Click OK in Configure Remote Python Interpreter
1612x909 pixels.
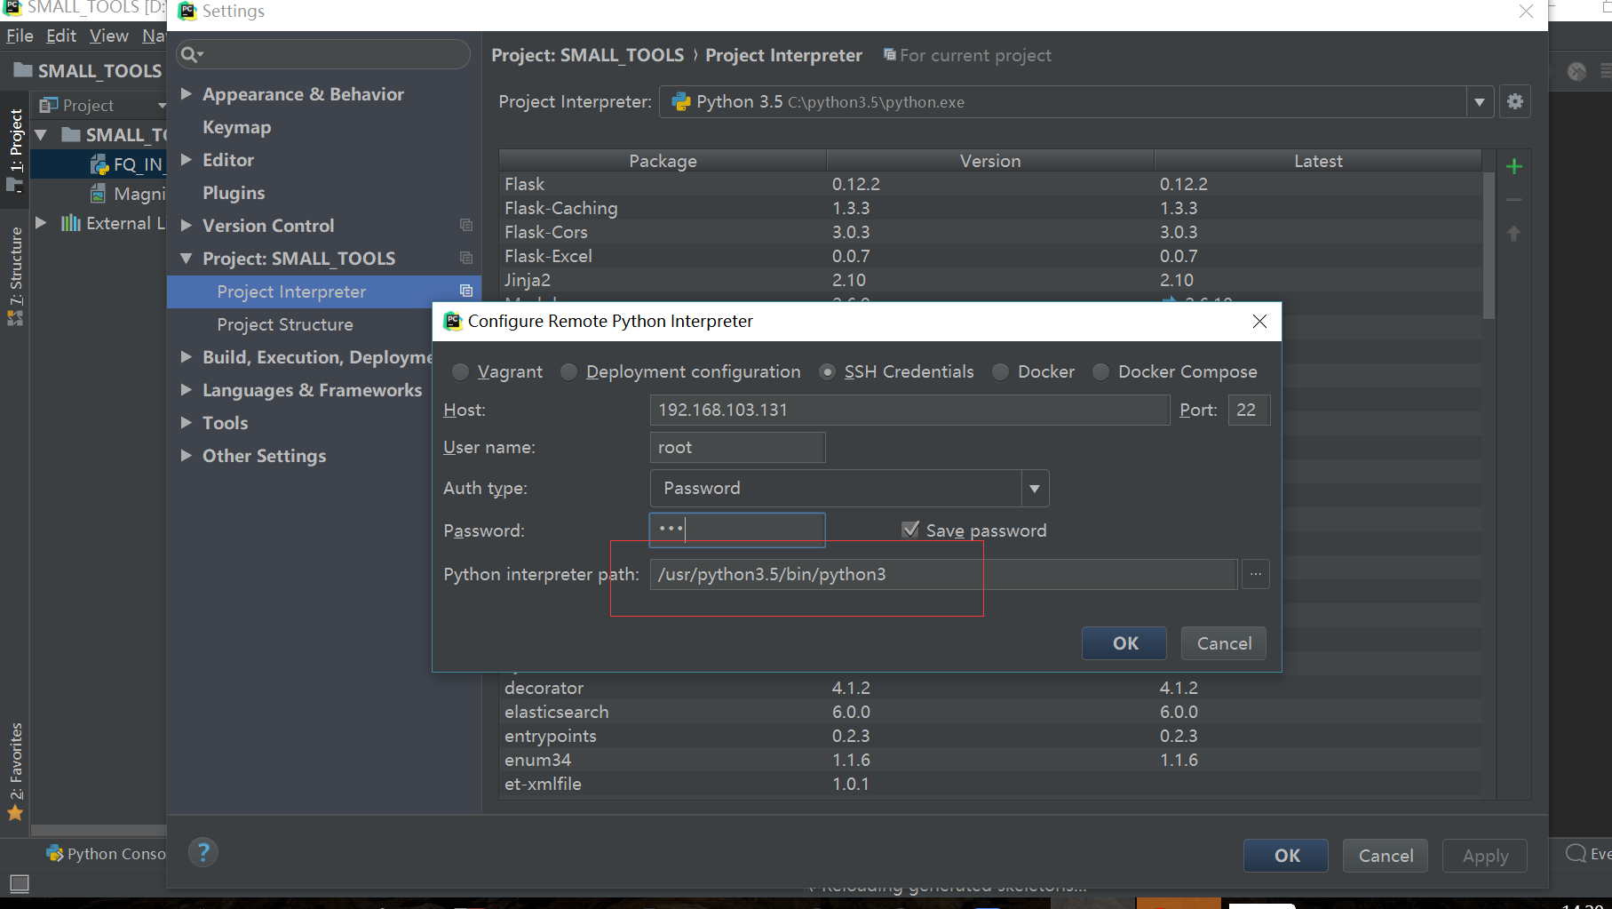pos(1124,643)
